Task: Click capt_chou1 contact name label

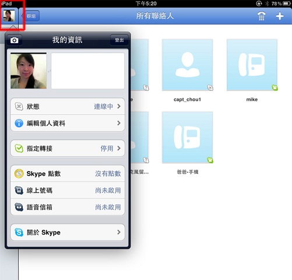Action: coord(187,100)
